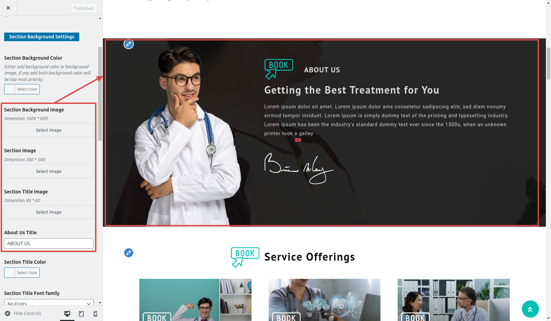The width and height of the screenshot is (551, 321).
Task: Close the customizer with the X icon
Action: point(8,8)
